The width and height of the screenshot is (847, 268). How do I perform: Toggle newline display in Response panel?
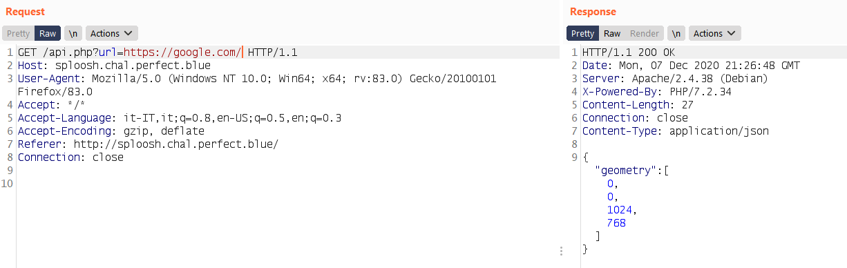click(676, 33)
